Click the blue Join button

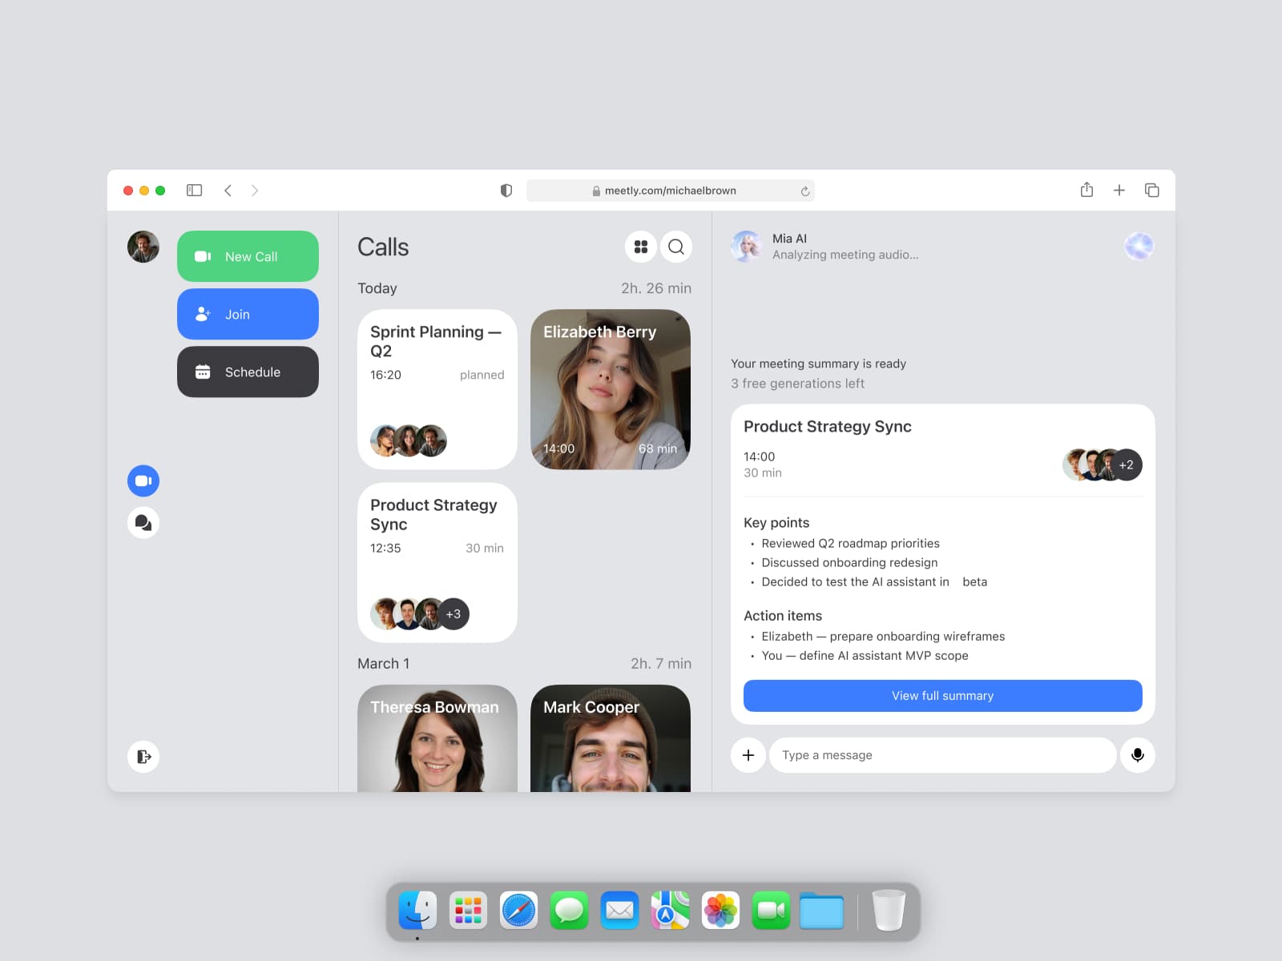(x=248, y=314)
